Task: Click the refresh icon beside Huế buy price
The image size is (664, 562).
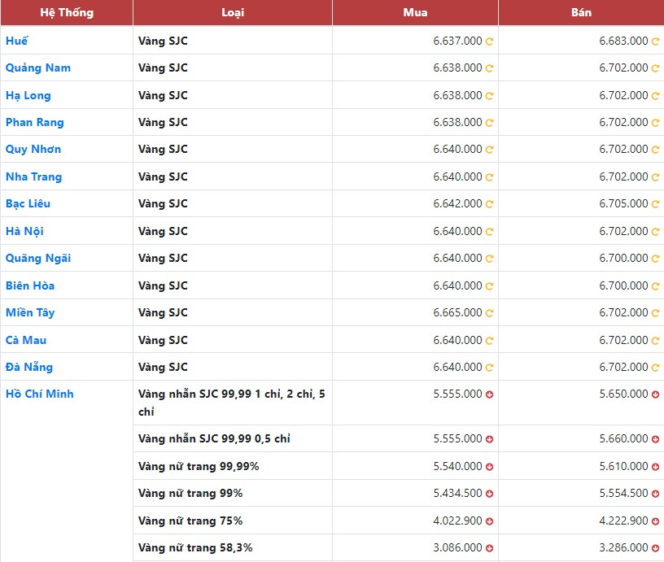Action: click(x=489, y=41)
